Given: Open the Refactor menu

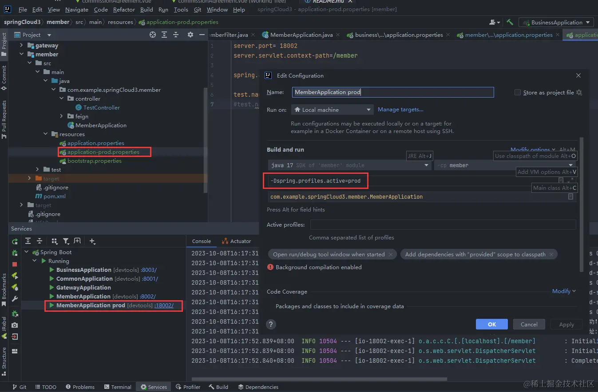Looking at the screenshot, I should tap(124, 9).
